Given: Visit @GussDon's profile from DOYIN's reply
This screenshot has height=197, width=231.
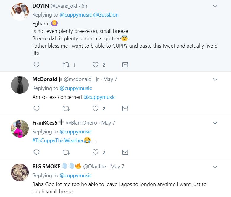Looking at the screenshot, I should point(106,15).
